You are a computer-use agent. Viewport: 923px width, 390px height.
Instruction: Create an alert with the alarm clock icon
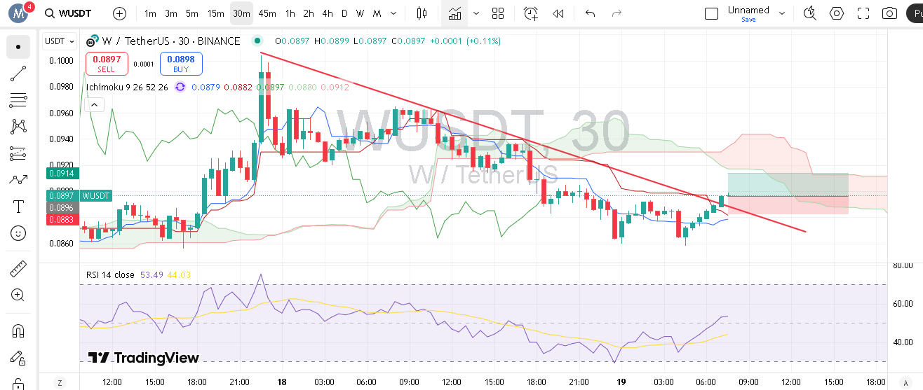pos(531,13)
